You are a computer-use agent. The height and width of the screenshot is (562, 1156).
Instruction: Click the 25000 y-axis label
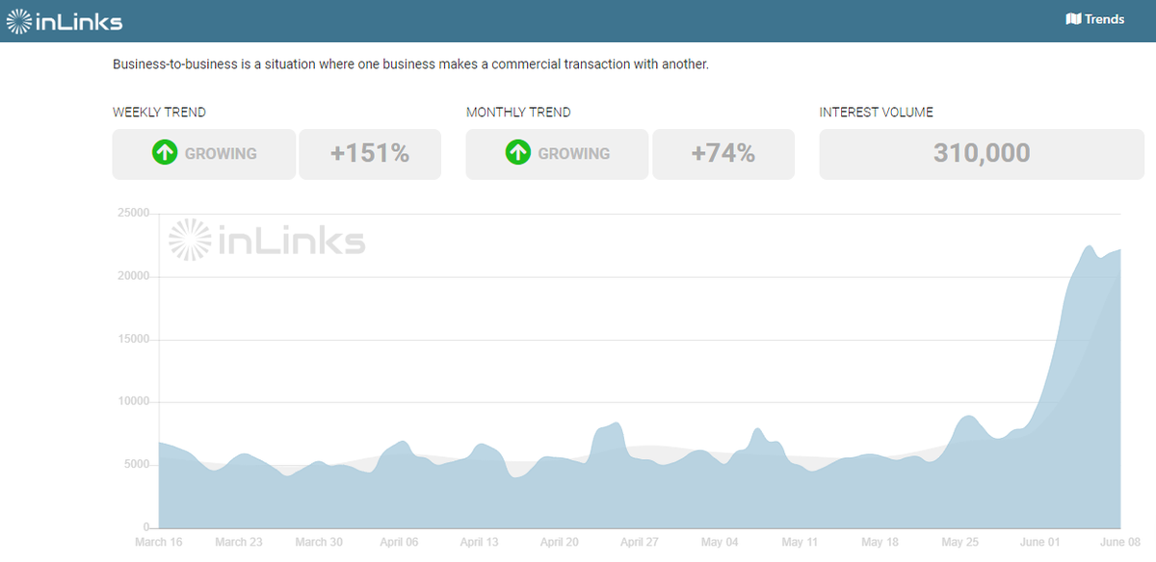point(132,214)
